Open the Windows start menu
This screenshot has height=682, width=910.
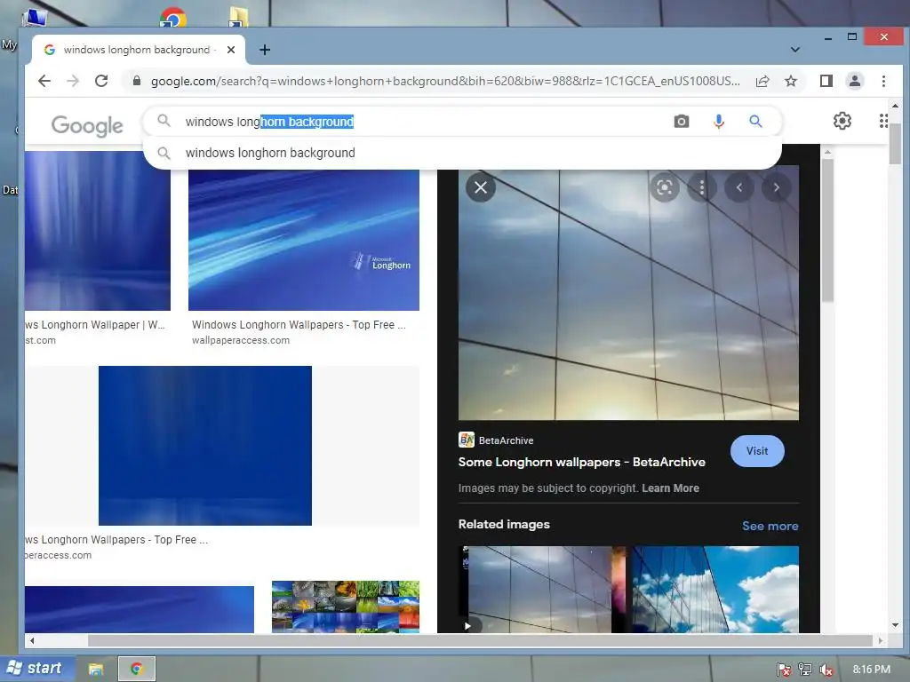[37, 668]
